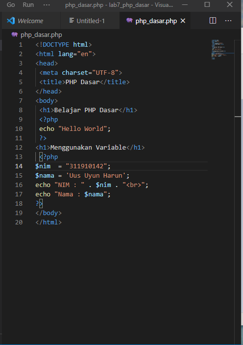The height and width of the screenshot is (345, 243).
Task: Click the $nama variable on line 15
Action: coord(45,176)
